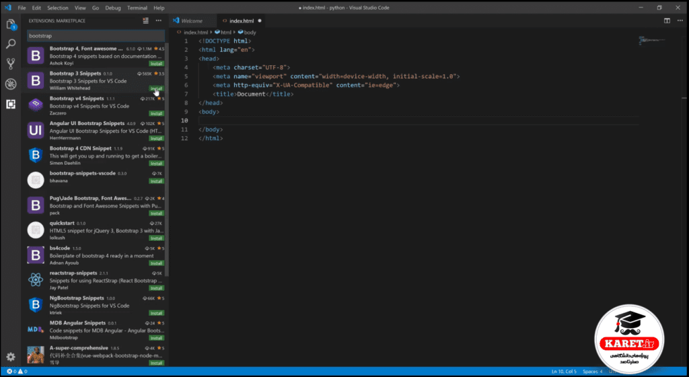Install reactstrap-snippets extension
The image size is (689, 377).
[156, 288]
